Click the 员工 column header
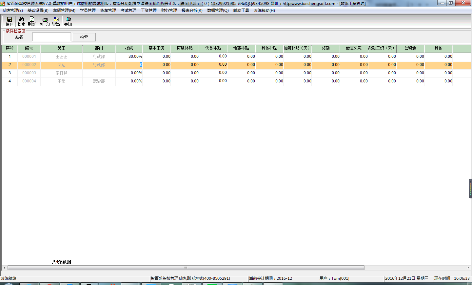 pyautogui.click(x=61, y=48)
